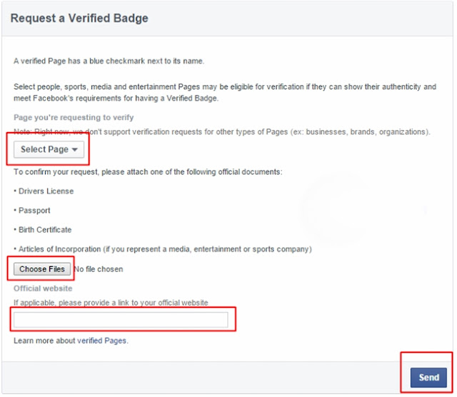The image size is (457, 397).
Task: Click the Passport list item
Action: tap(32, 211)
